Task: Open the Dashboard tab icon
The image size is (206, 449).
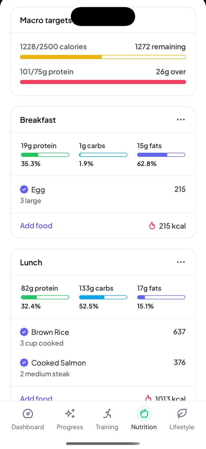Action: 28,413
